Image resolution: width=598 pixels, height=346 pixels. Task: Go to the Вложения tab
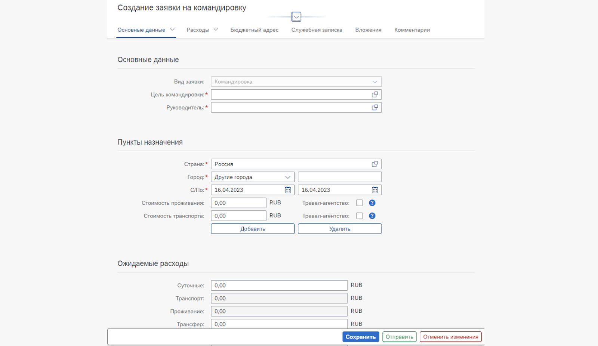(x=368, y=30)
